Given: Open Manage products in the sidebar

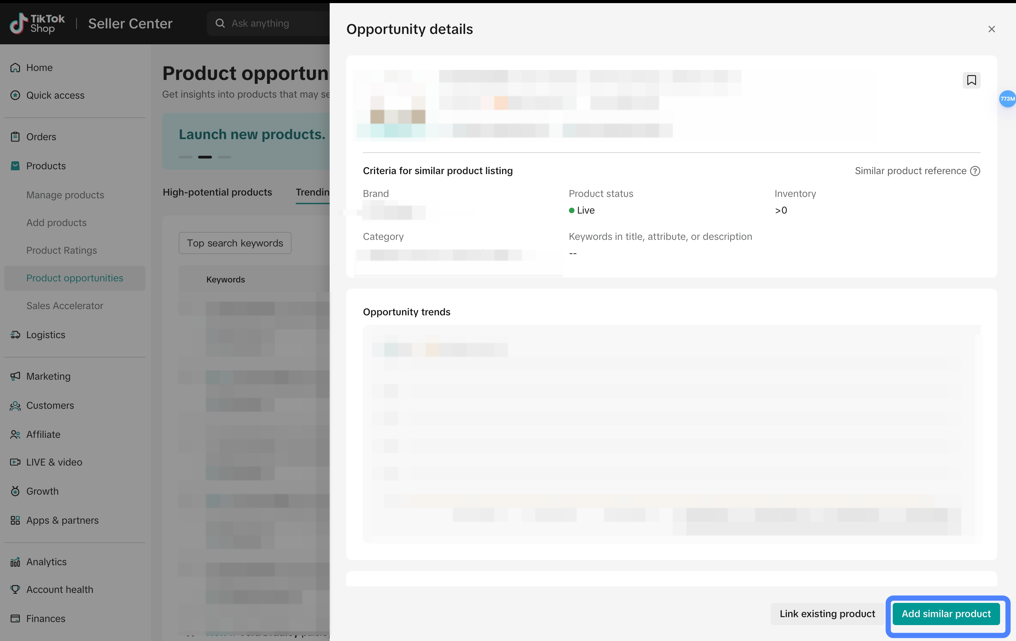Looking at the screenshot, I should pyautogui.click(x=65, y=195).
